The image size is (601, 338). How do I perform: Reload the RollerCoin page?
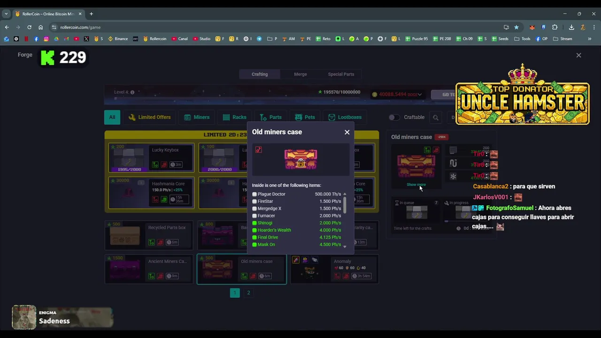pos(29,27)
